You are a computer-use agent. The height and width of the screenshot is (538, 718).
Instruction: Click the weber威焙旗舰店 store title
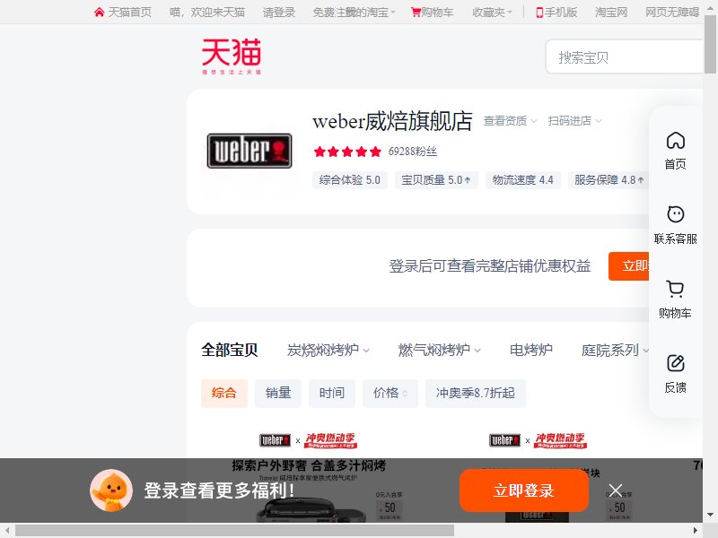[392, 121]
